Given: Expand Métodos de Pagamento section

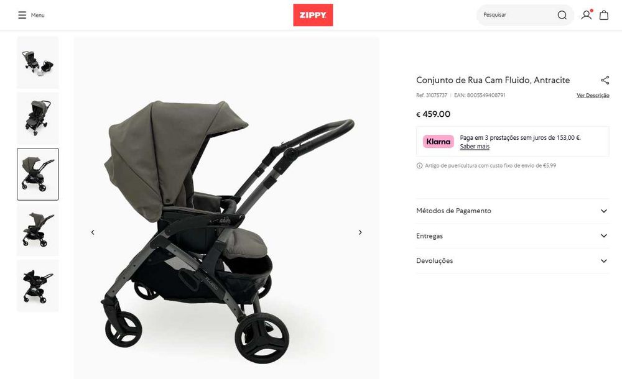Looking at the screenshot, I should (513, 211).
